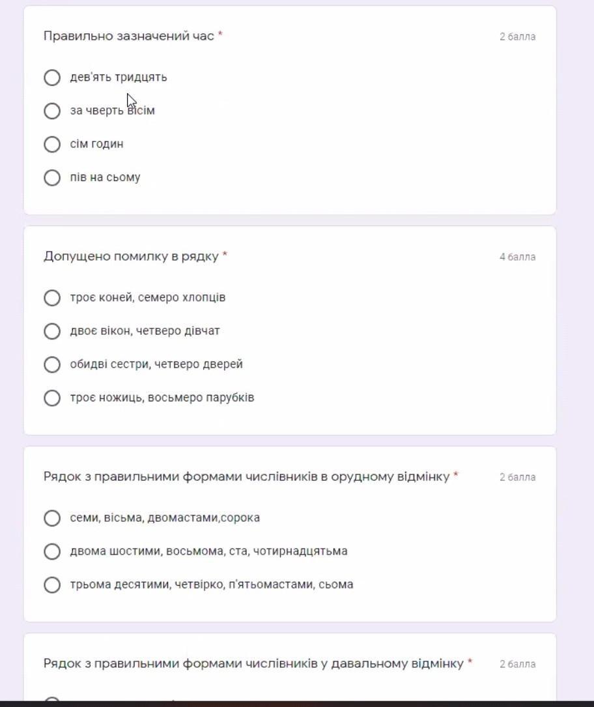This screenshot has height=707, width=594.
Task: Pick the "сім годин" radio button
Action: (52, 144)
